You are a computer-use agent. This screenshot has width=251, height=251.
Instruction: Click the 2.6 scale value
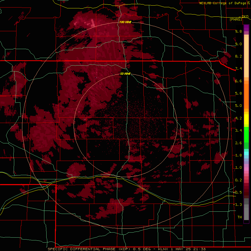click(x=238, y=143)
